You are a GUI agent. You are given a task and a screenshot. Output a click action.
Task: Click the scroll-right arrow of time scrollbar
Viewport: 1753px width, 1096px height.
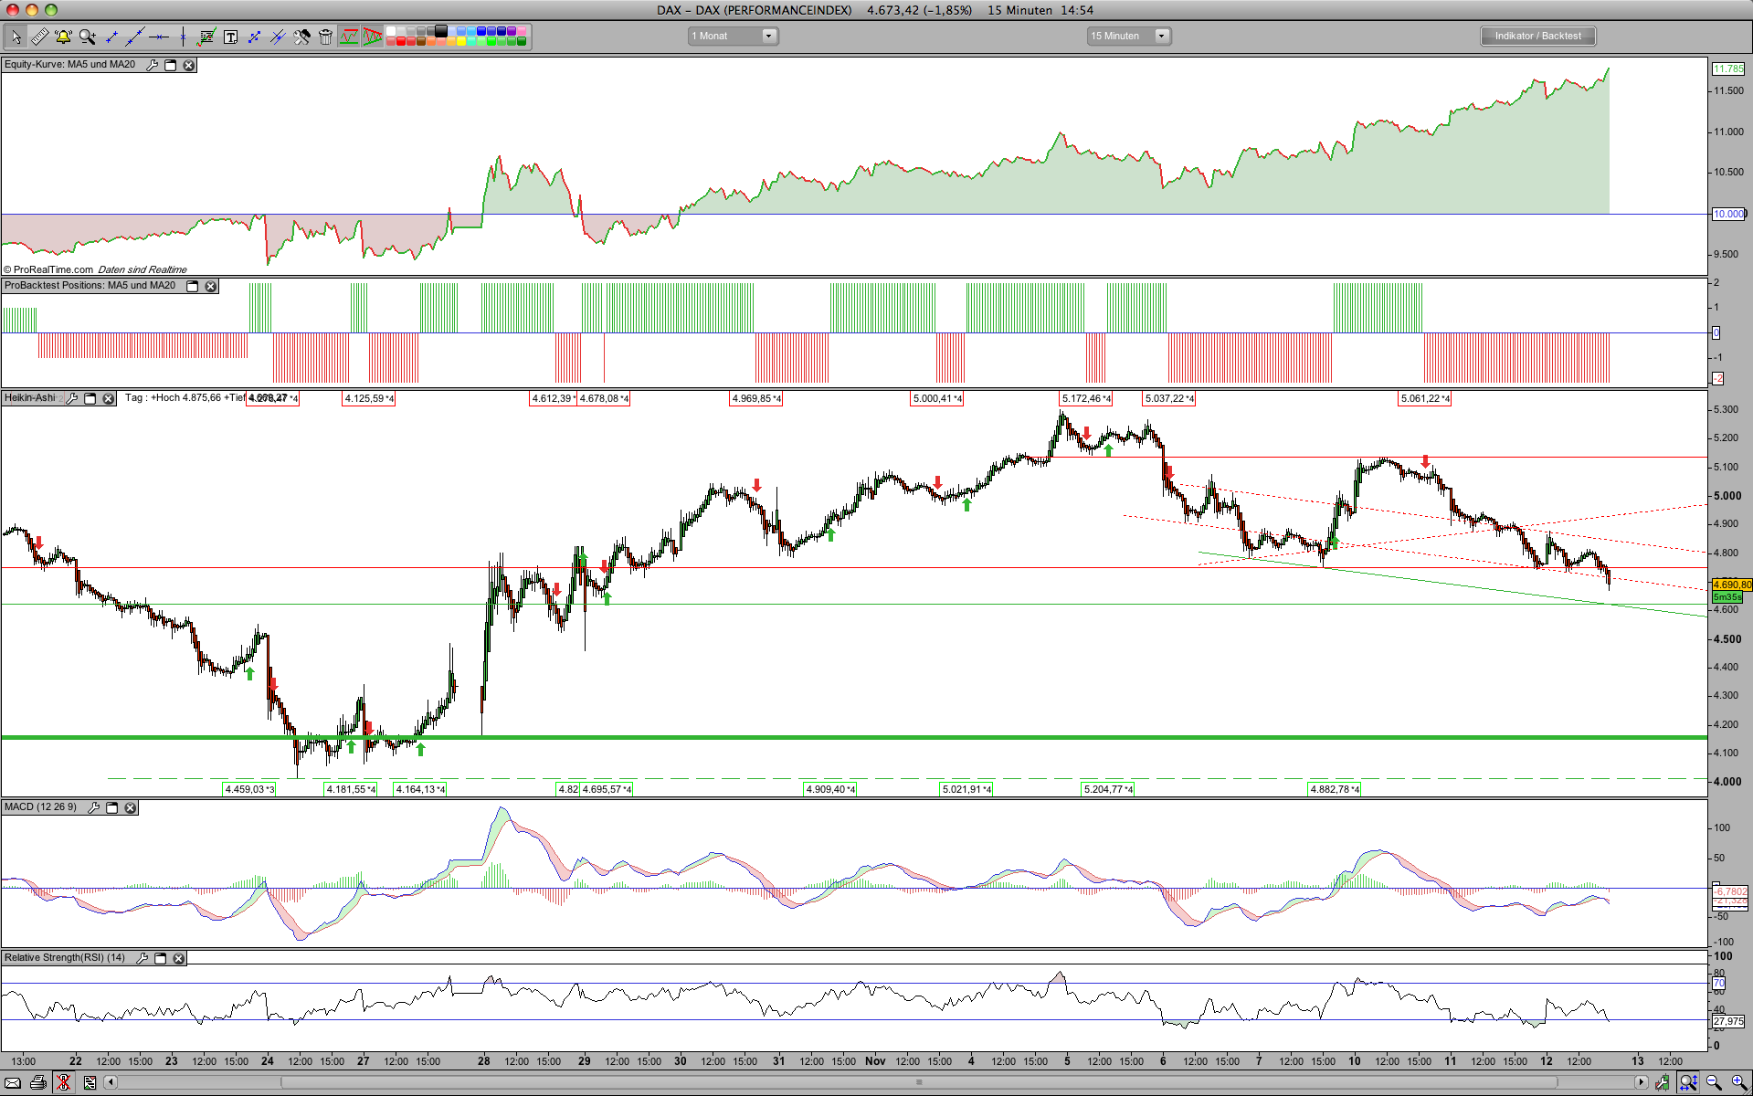(1642, 1082)
